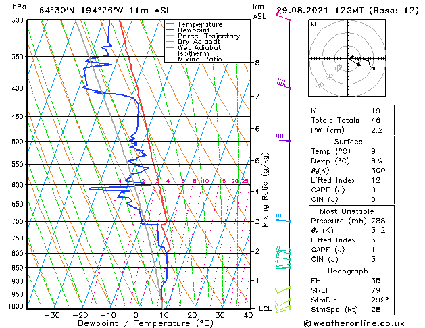Screen dimensions: 425x328
Task: Click the blue Dewpoint legend line
Action: pyautogui.click(x=170, y=30)
